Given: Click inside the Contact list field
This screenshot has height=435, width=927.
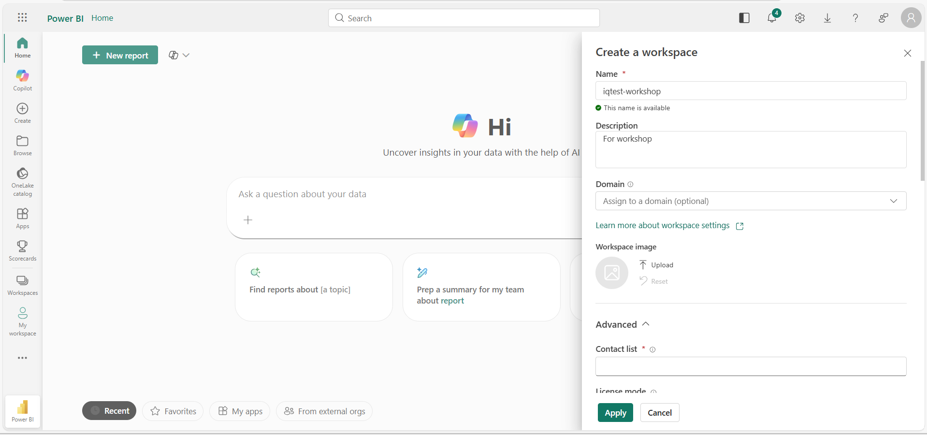Looking at the screenshot, I should 750,366.
